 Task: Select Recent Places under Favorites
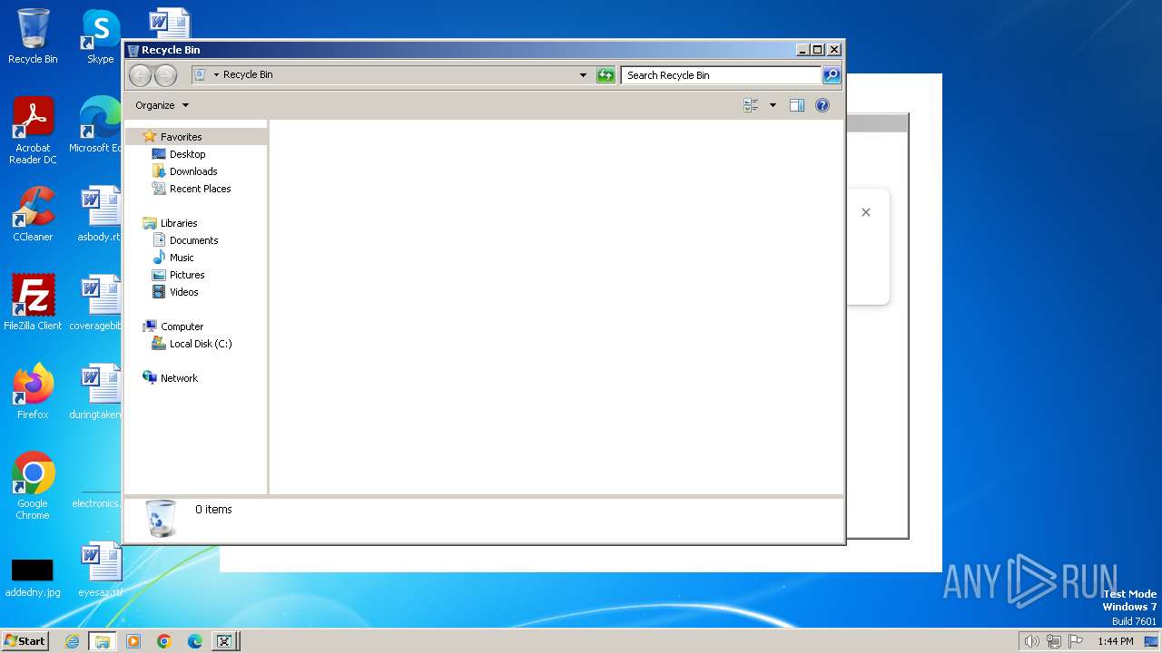[x=200, y=189]
